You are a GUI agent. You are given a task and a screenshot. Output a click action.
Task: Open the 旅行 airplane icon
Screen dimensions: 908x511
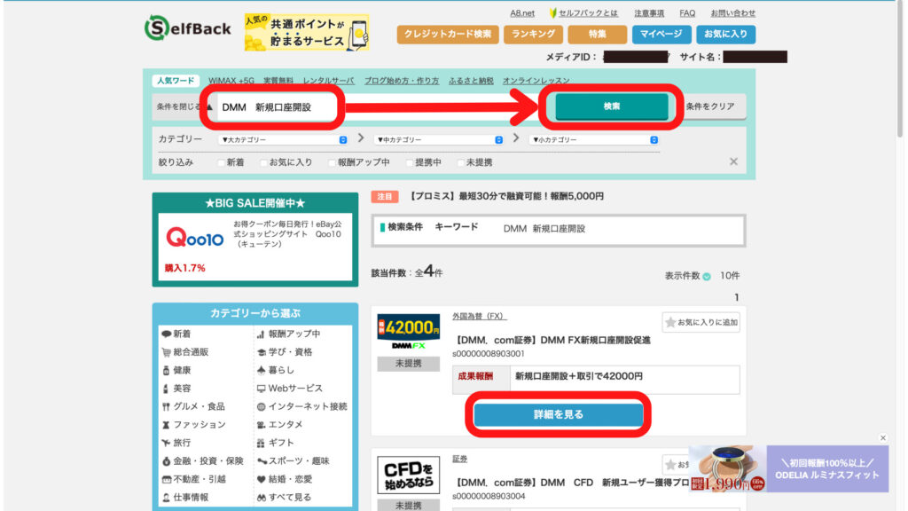[166, 443]
